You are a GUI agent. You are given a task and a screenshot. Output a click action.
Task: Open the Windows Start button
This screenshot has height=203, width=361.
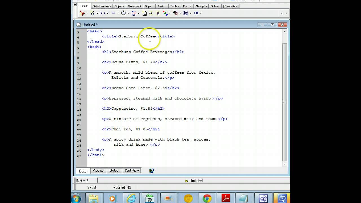point(76,198)
